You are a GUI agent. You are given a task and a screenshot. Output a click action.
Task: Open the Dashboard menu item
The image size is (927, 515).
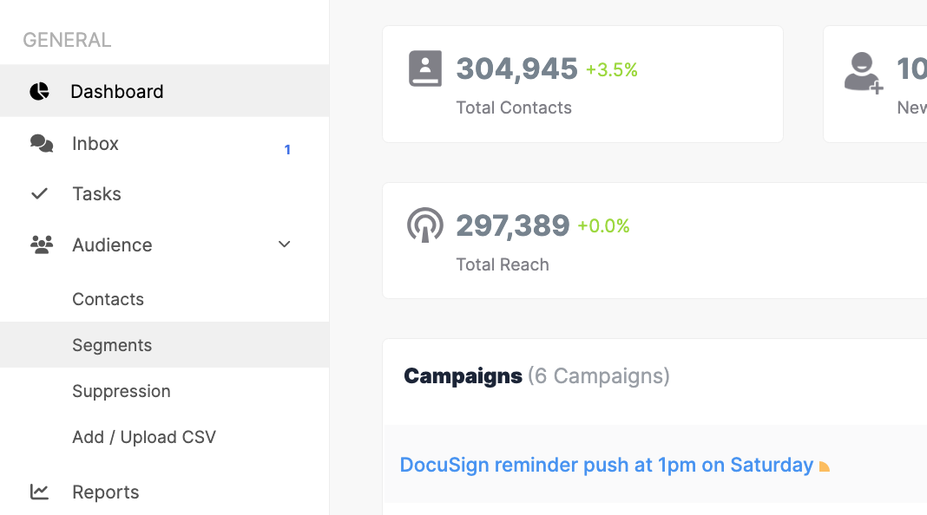(116, 91)
